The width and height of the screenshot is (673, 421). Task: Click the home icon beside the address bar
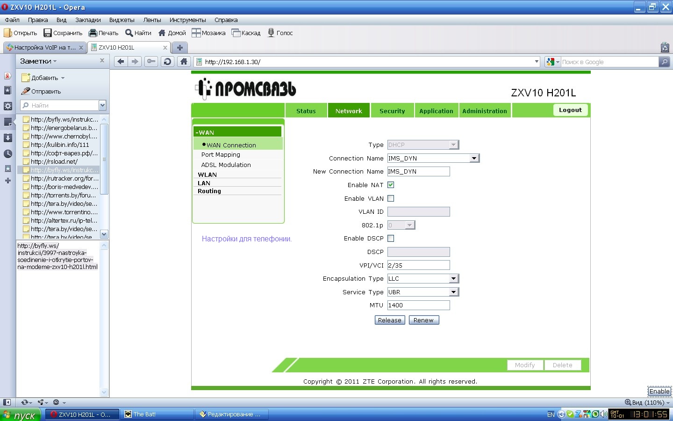click(x=184, y=62)
